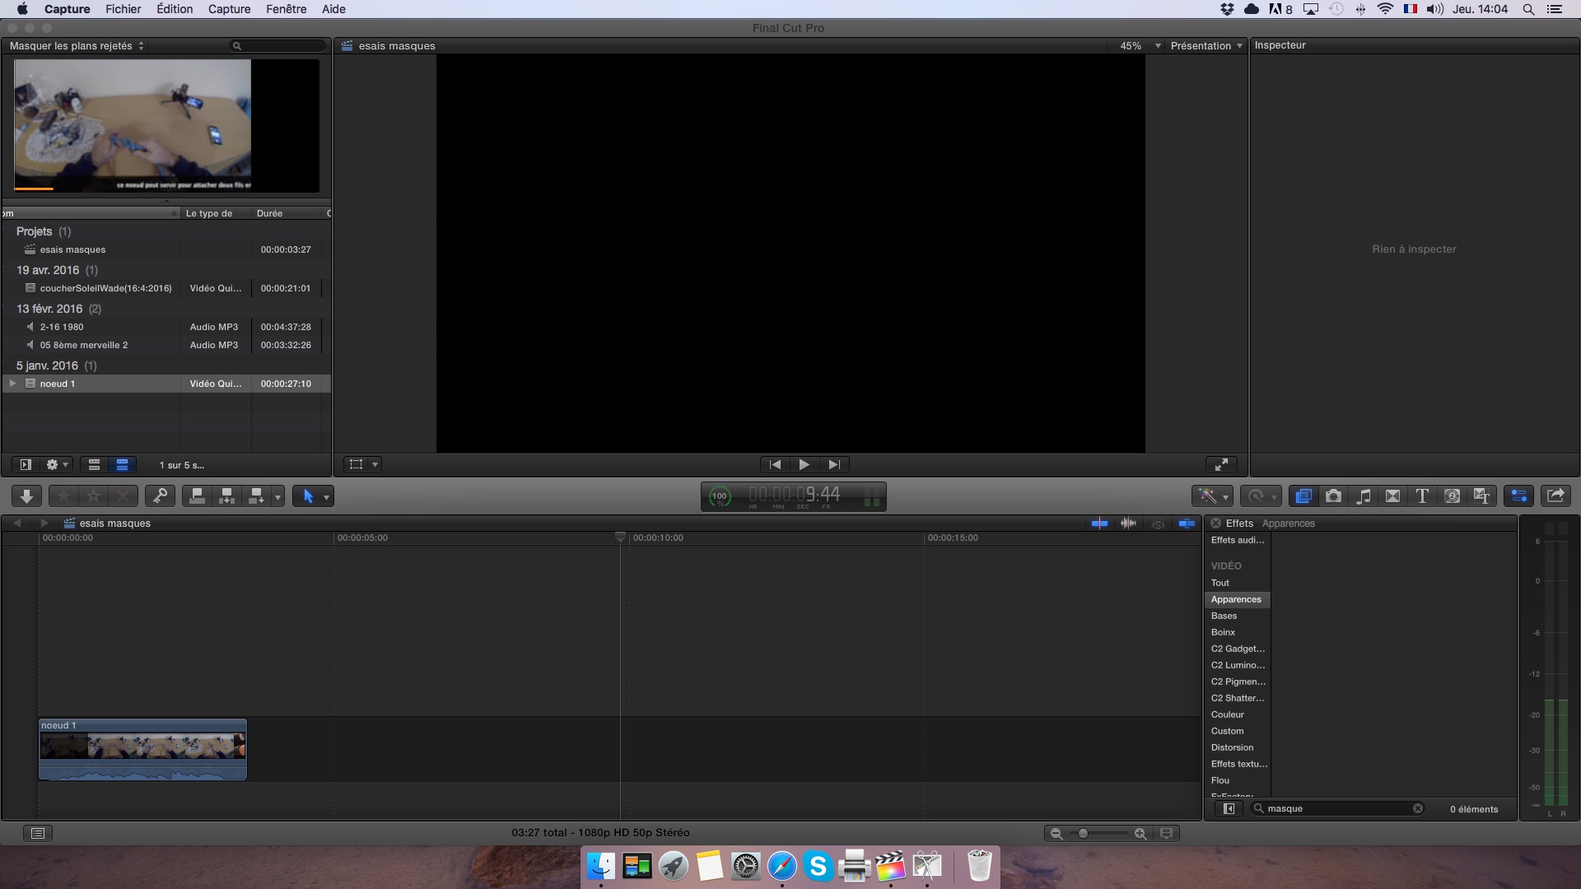This screenshot has height=889, width=1581.
Task: Show the Themes browser
Action: point(1481,496)
